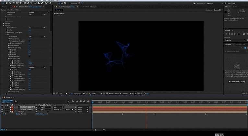Click Reset Exposure icon in viewer
Viewport: 248px width, 136px height.
pyautogui.click(x=144, y=94)
